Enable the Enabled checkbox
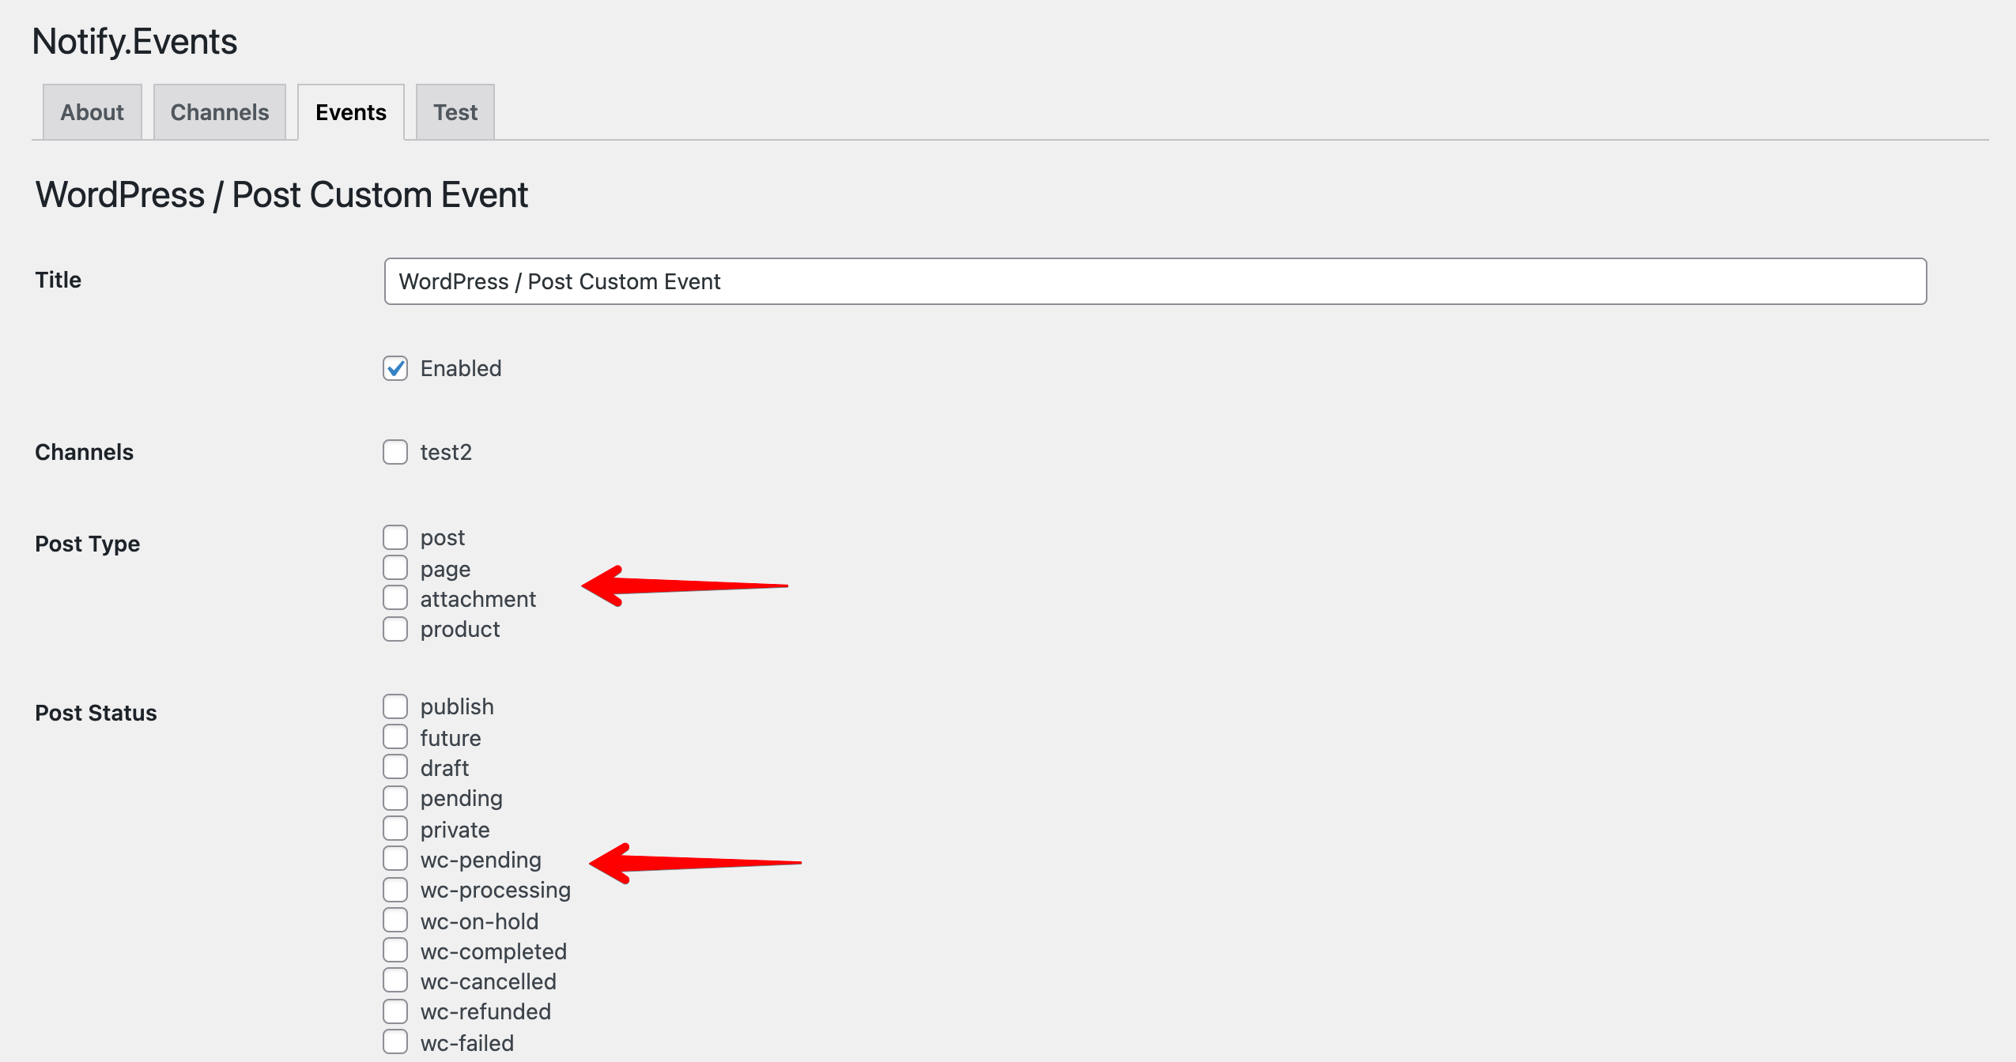Image resolution: width=2016 pixels, height=1062 pixels. tap(398, 367)
